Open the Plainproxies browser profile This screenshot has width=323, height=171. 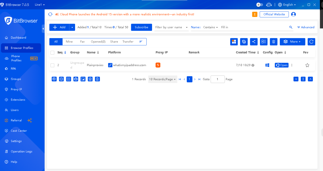pos(282,65)
